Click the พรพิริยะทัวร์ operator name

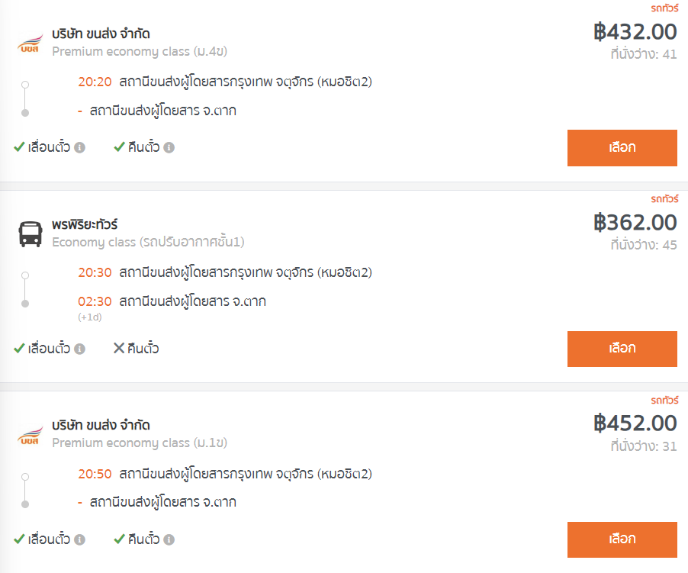(x=85, y=224)
